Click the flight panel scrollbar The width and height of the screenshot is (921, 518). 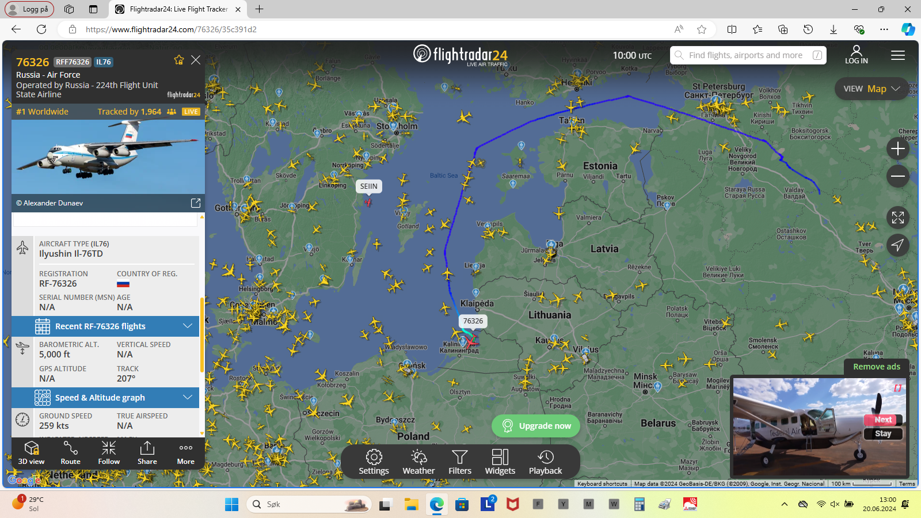tap(201, 334)
